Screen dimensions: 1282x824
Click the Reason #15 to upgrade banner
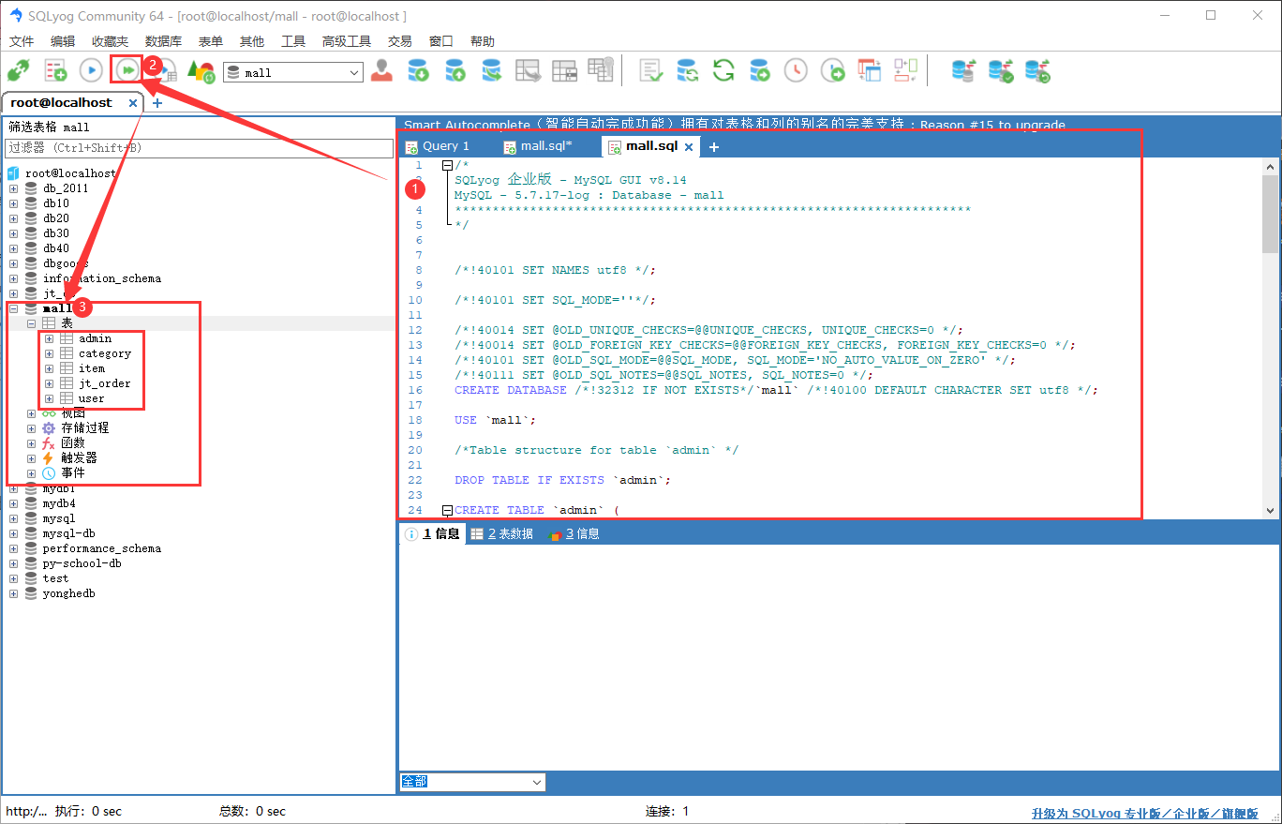click(735, 125)
